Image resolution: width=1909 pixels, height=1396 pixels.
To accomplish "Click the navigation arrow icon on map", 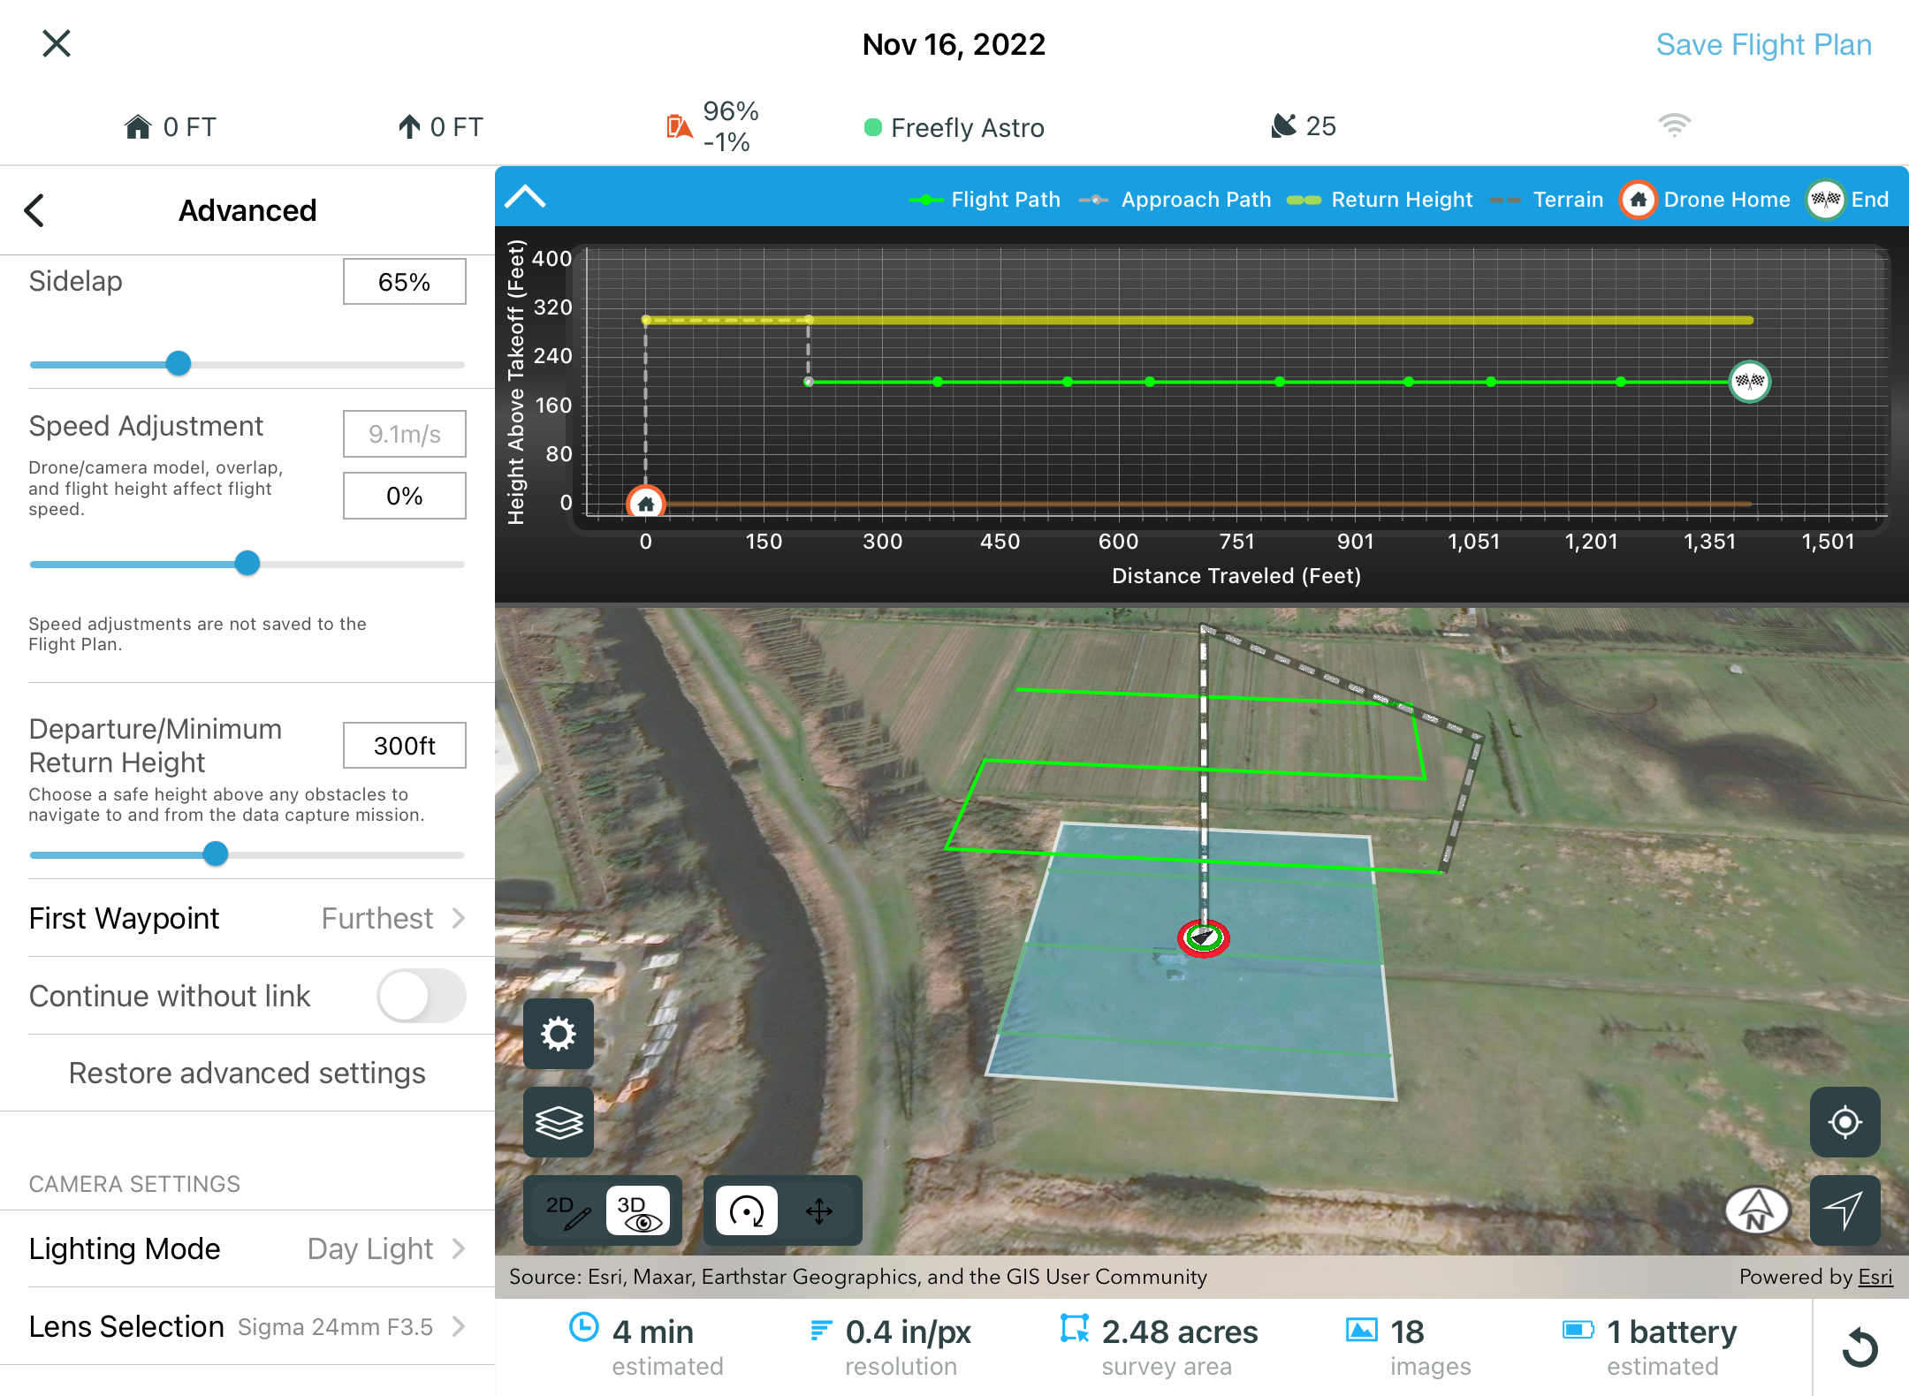I will click(1844, 1210).
